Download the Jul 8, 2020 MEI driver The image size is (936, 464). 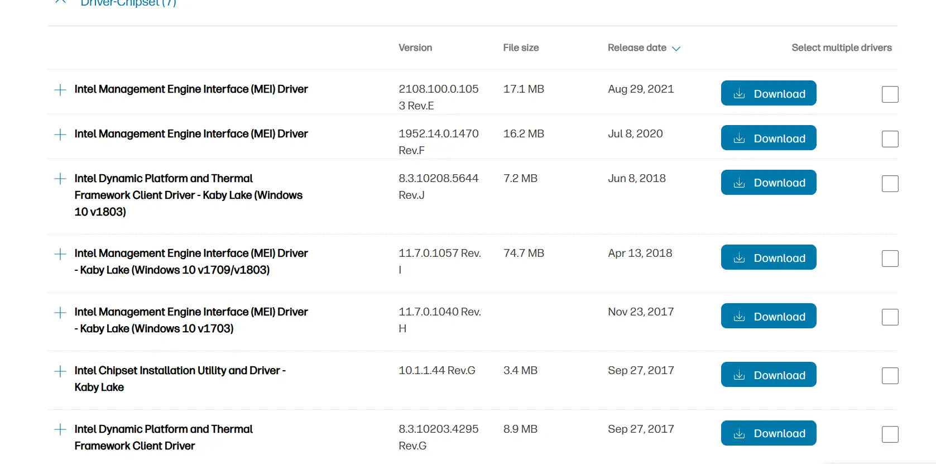[769, 138]
